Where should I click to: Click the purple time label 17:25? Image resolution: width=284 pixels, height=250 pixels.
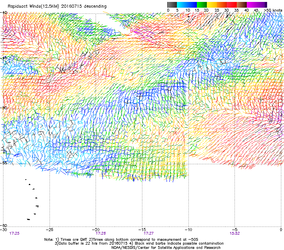pos(14,233)
